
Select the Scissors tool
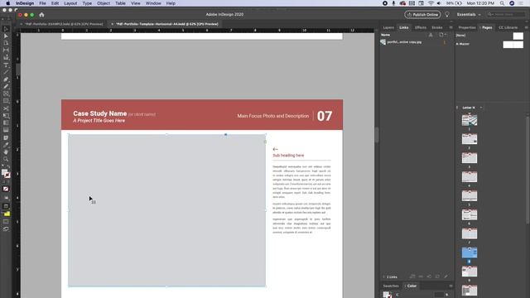6,108
